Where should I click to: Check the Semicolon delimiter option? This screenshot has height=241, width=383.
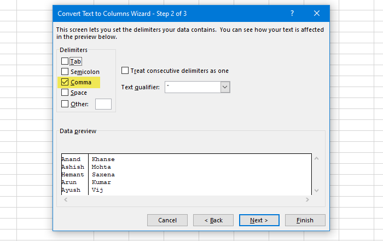pos(65,72)
